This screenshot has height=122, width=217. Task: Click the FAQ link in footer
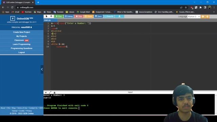8,108
